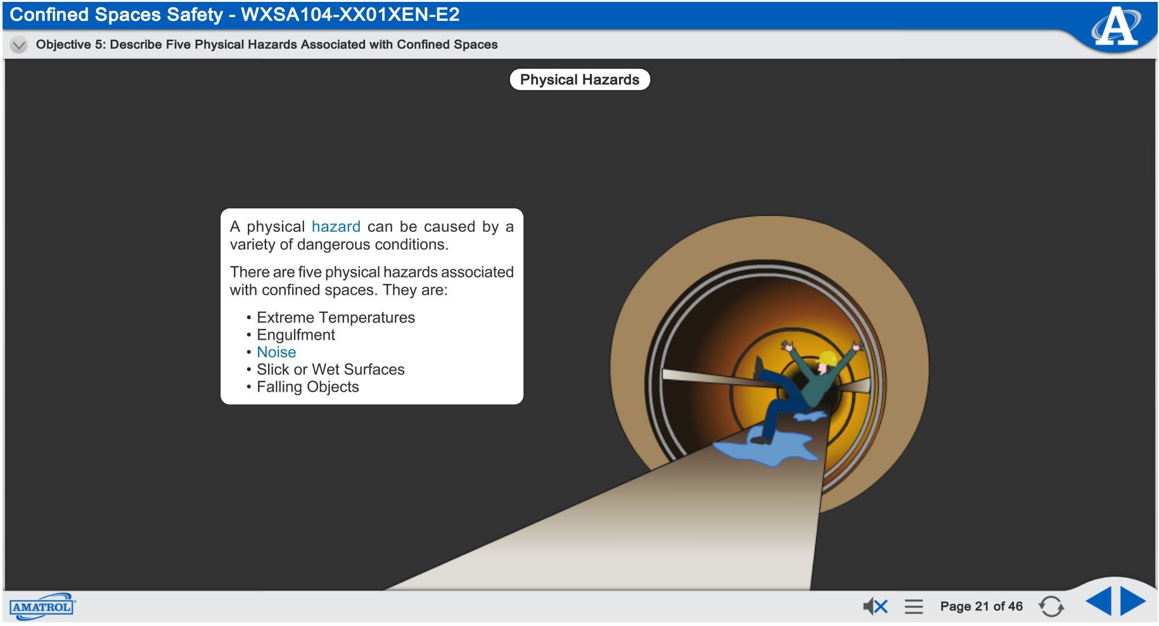Collapse the objective header using its arrow

pos(18,44)
